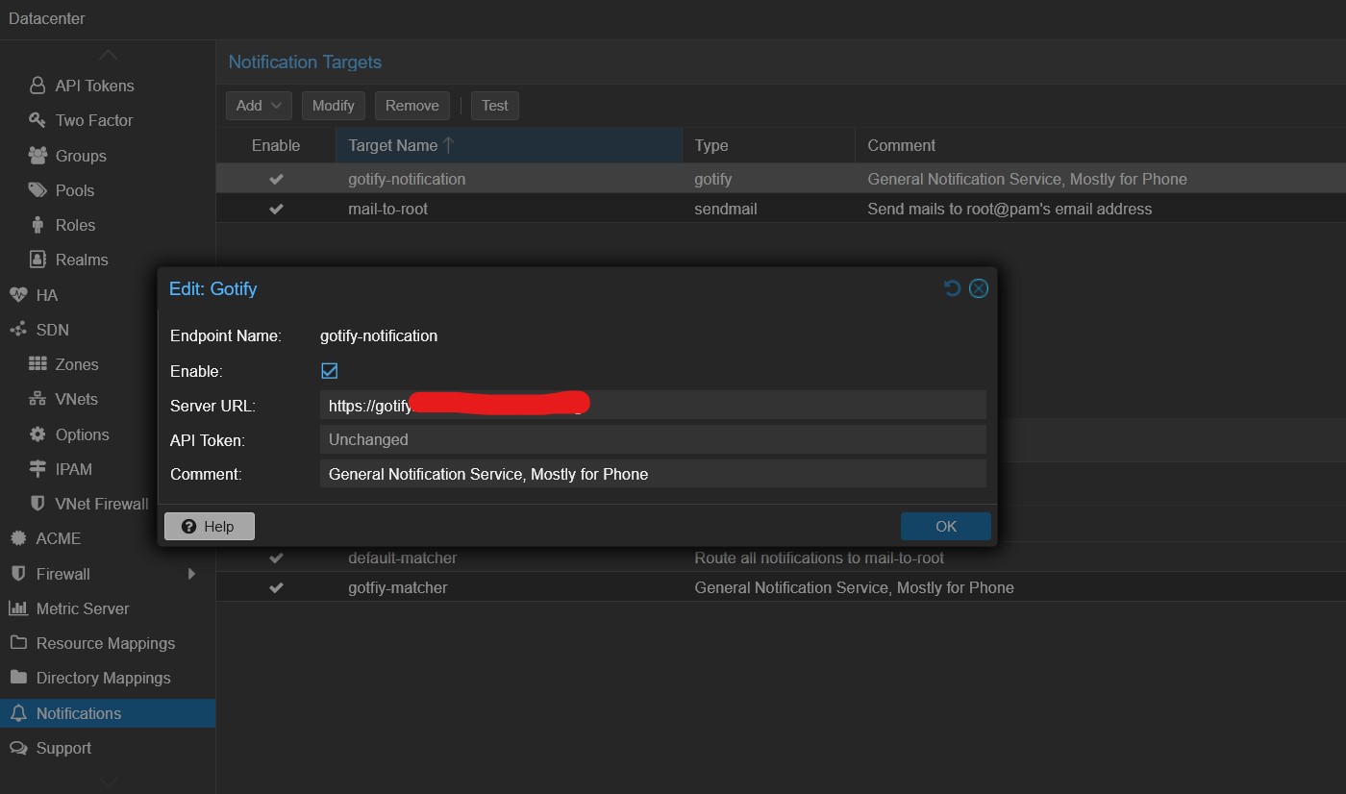
Task: Click the Firewall shield icon
Action: tap(18, 573)
